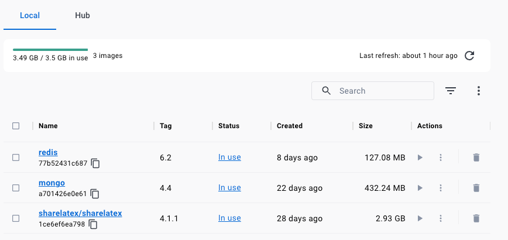This screenshot has width=508, height=240.
Task: Delete the mongo image
Action: tap(476, 188)
